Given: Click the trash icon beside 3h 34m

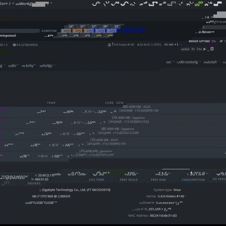Looking at the screenshot, I should click(x=212, y=49).
